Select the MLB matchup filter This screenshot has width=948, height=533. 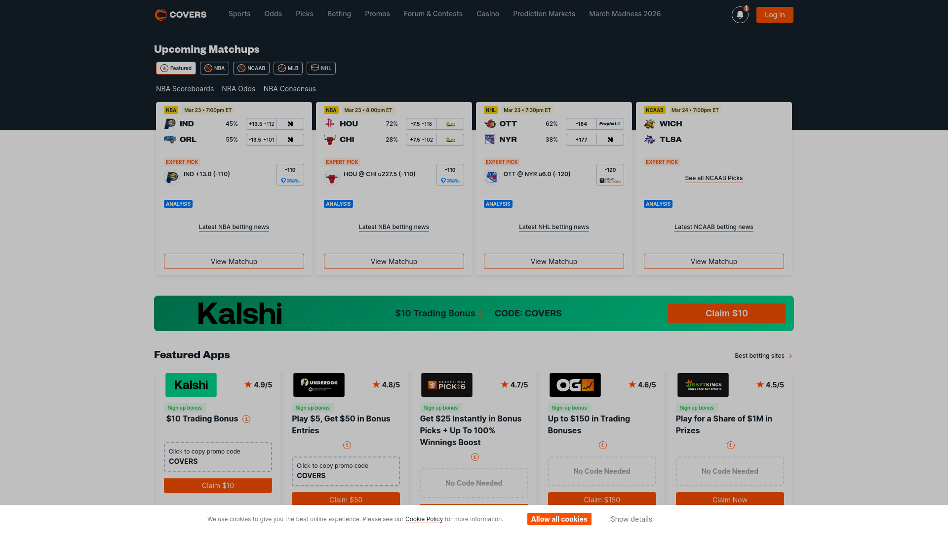pos(288,68)
